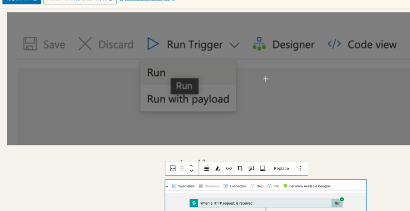Viewport: 410px width, 211px height.
Task: Insert a link on the image
Action: click(x=229, y=169)
